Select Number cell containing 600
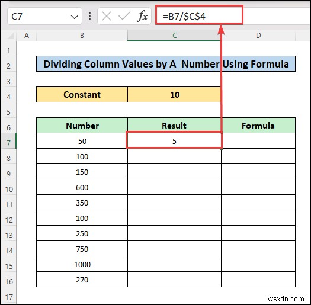The width and height of the screenshot is (311, 305). click(82, 187)
